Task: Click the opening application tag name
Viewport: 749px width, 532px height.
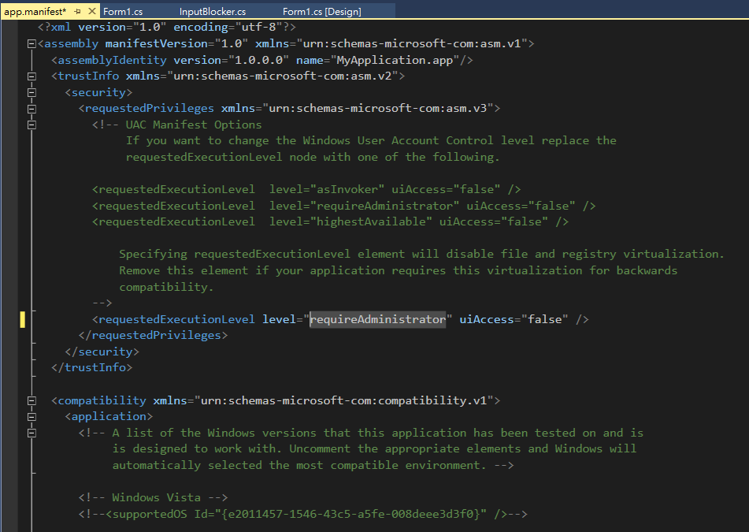Action: (x=109, y=416)
